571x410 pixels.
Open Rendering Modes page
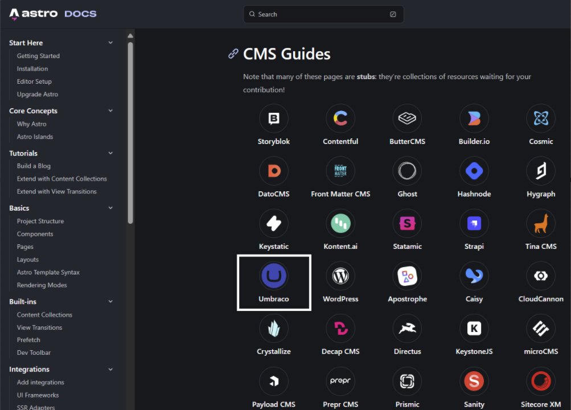pos(42,285)
